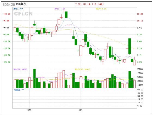The image size is (153, 115).
Task: Click the 5.00 P/E axis label
Action: point(140,106)
